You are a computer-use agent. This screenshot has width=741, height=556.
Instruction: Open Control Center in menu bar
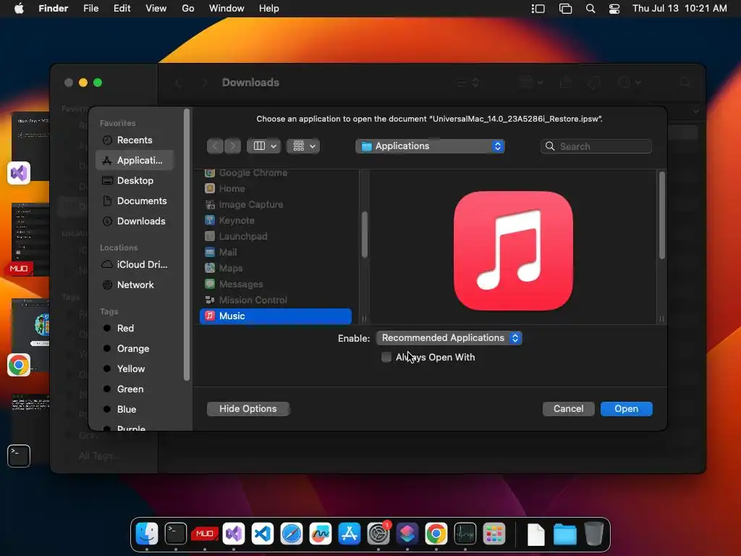(614, 9)
